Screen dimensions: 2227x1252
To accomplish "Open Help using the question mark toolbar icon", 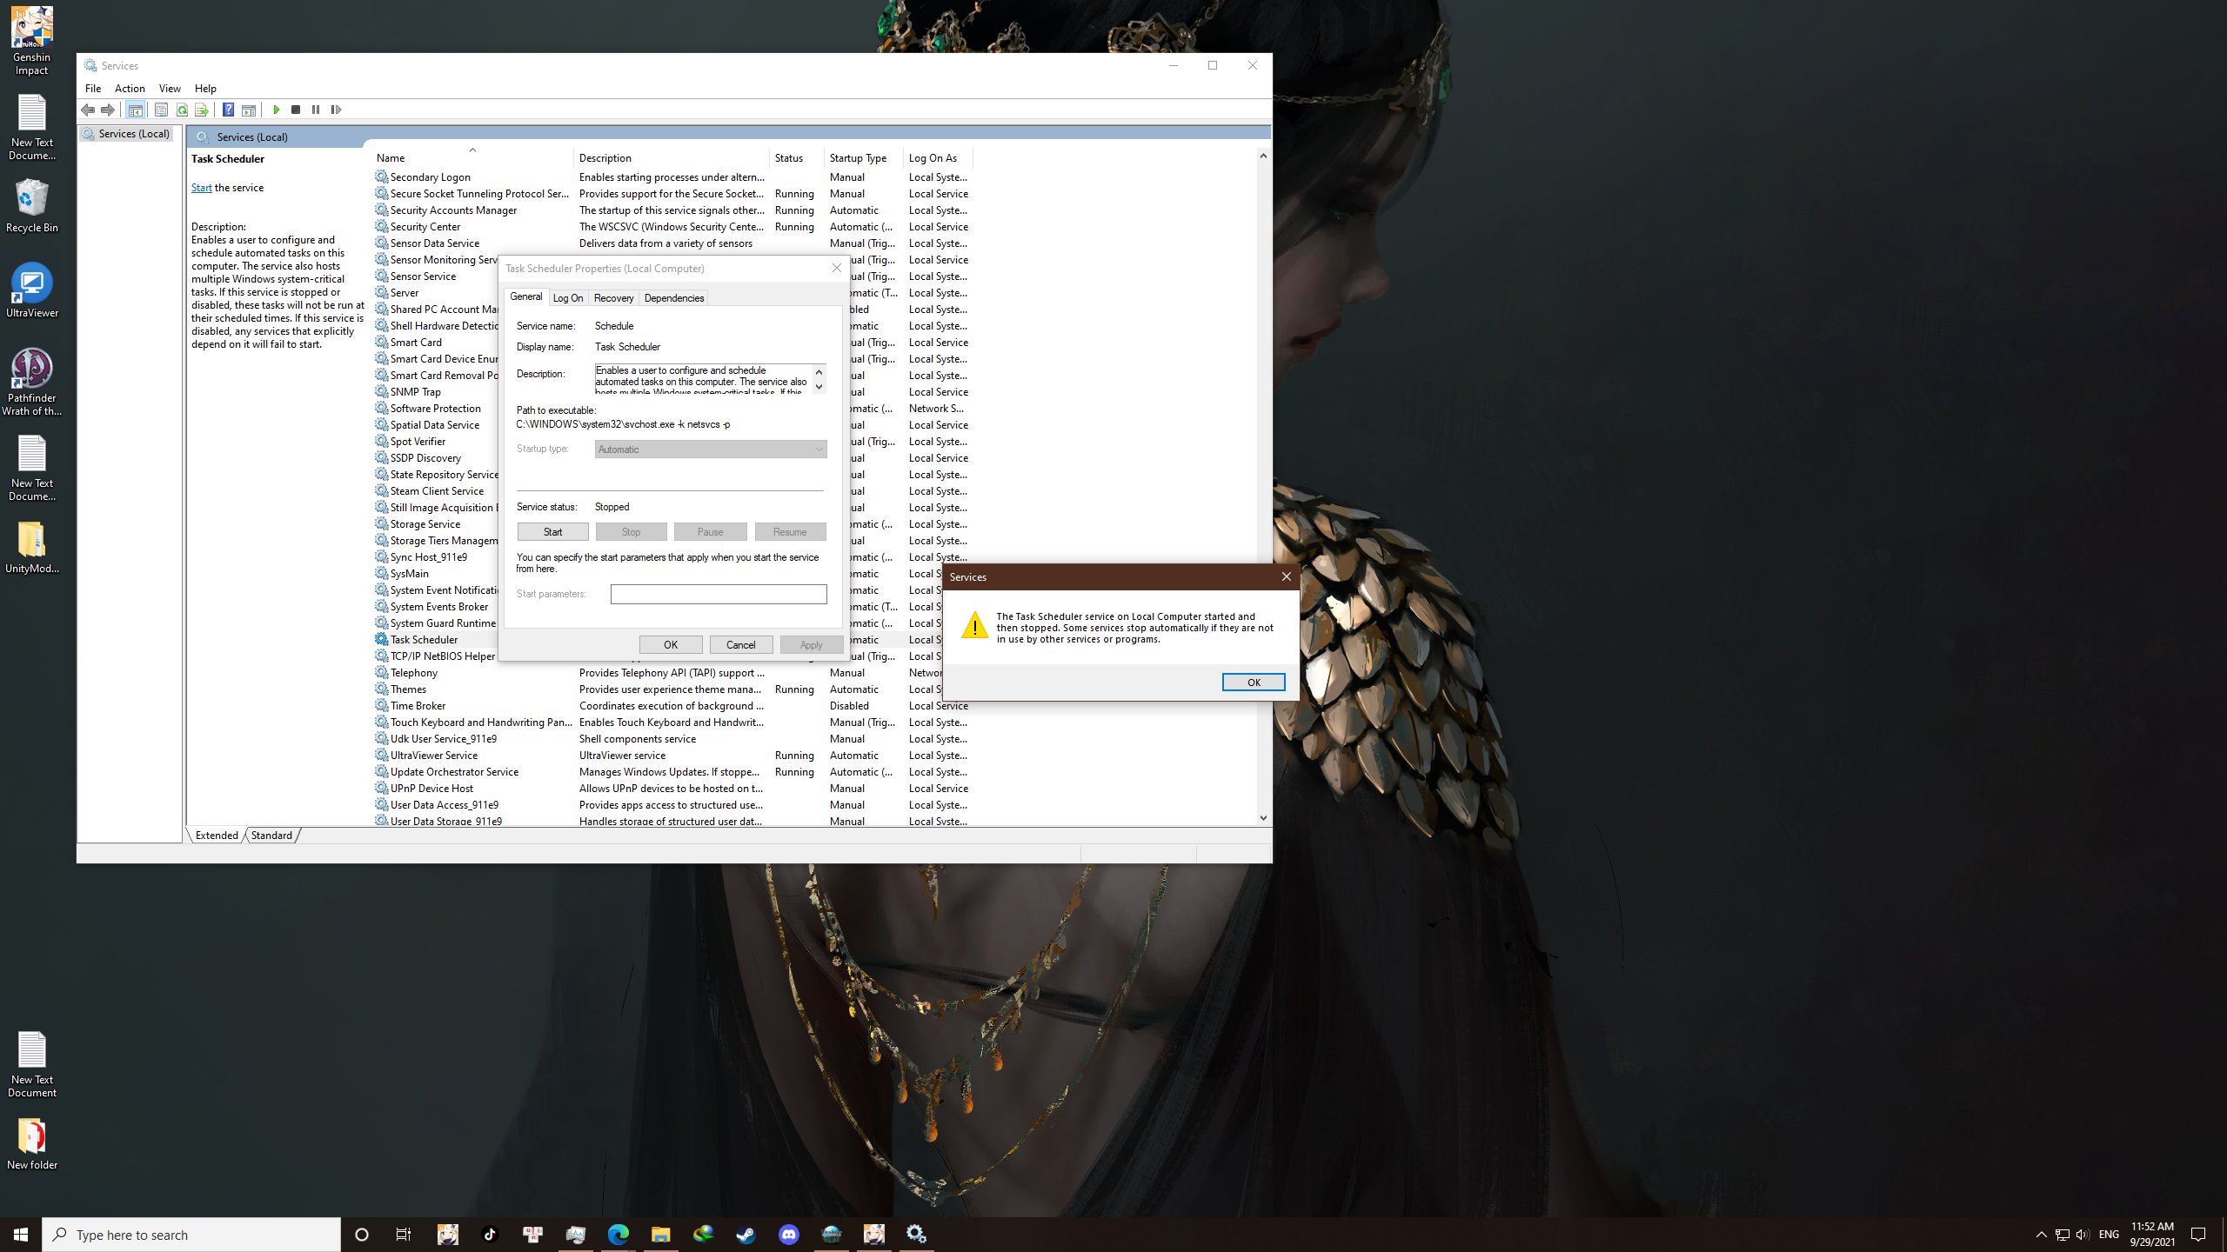I will [x=228, y=110].
